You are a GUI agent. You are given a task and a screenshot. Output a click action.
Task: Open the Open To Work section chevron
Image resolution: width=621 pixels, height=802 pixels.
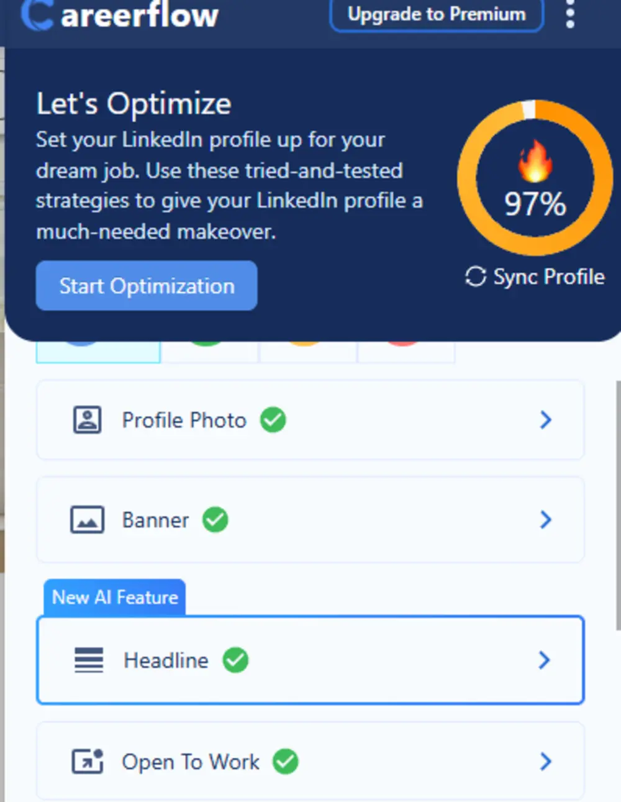pos(545,762)
